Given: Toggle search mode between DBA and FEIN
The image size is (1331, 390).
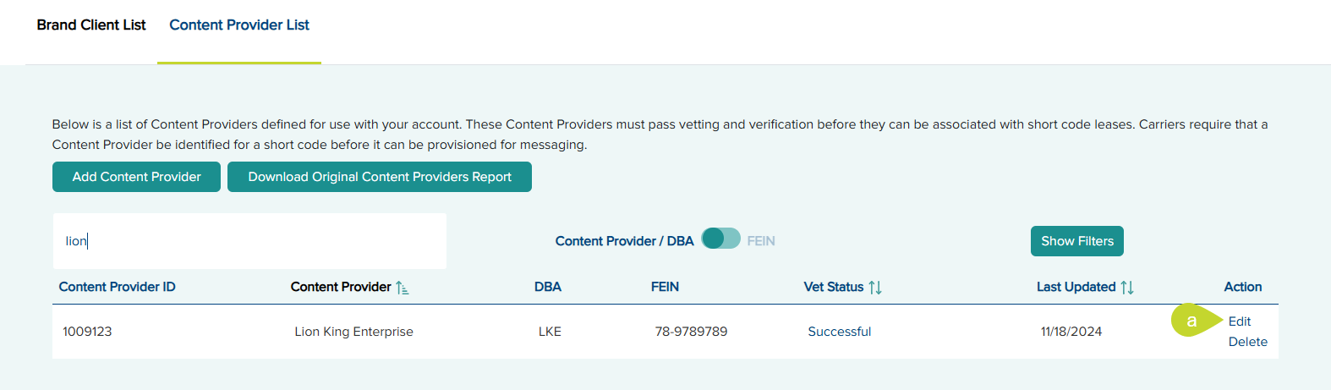Looking at the screenshot, I should pyautogui.click(x=720, y=239).
